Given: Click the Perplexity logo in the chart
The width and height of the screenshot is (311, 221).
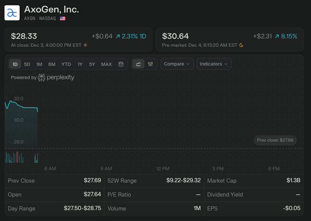Looking at the screenshot, I should tap(56, 78).
